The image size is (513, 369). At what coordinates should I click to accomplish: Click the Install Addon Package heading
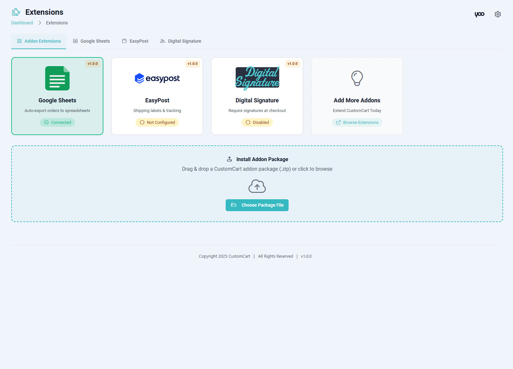tap(262, 159)
